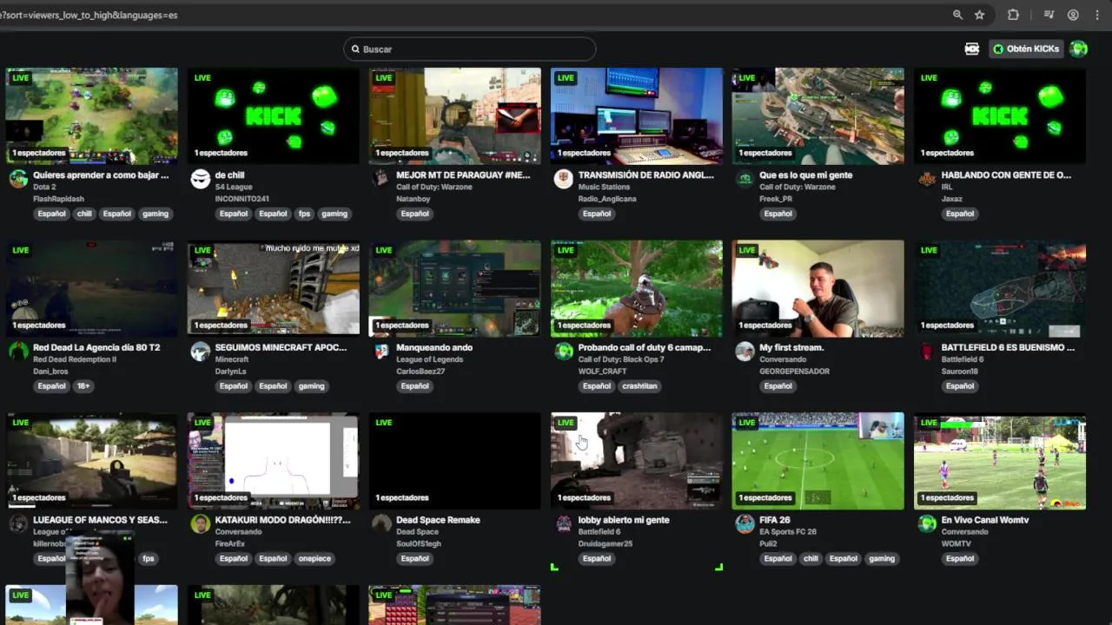Viewport: 1112px width, 625px height.
Task: Open 'MEJOR MT DE PARAGUAY' stream title
Action: pos(463,174)
